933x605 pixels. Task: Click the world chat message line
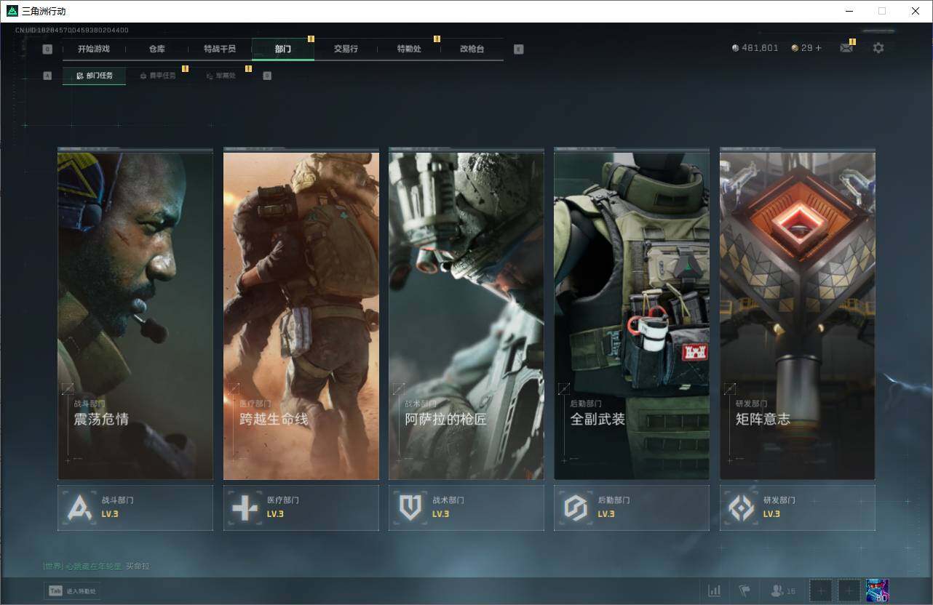(x=96, y=566)
